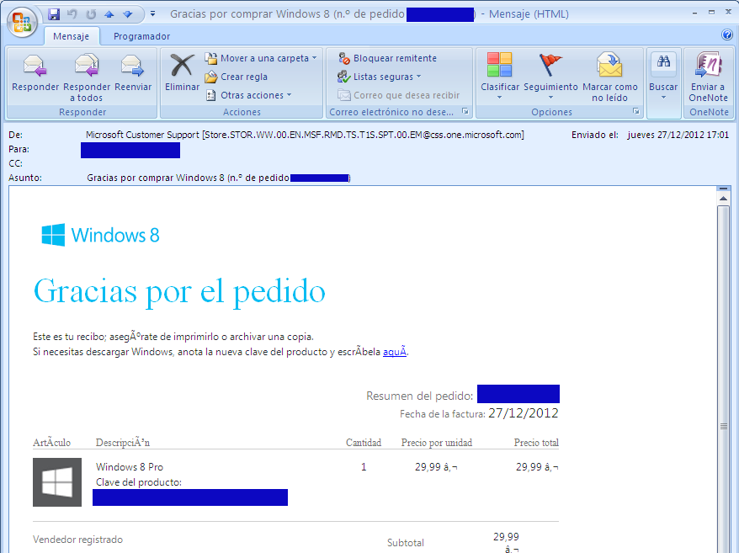
Task: Click the Resumen del pedido label
Action: pyautogui.click(x=419, y=396)
